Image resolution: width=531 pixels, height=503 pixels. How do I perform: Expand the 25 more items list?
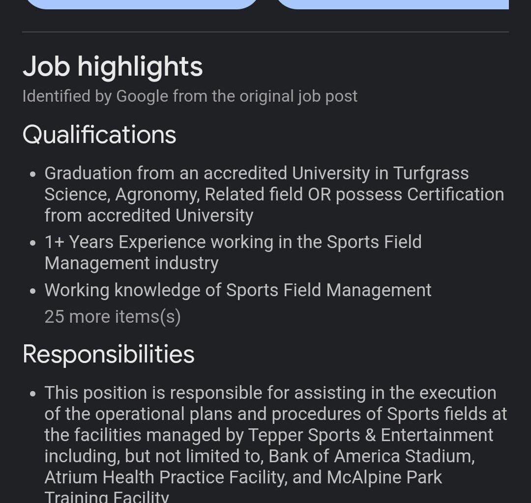(112, 316)
